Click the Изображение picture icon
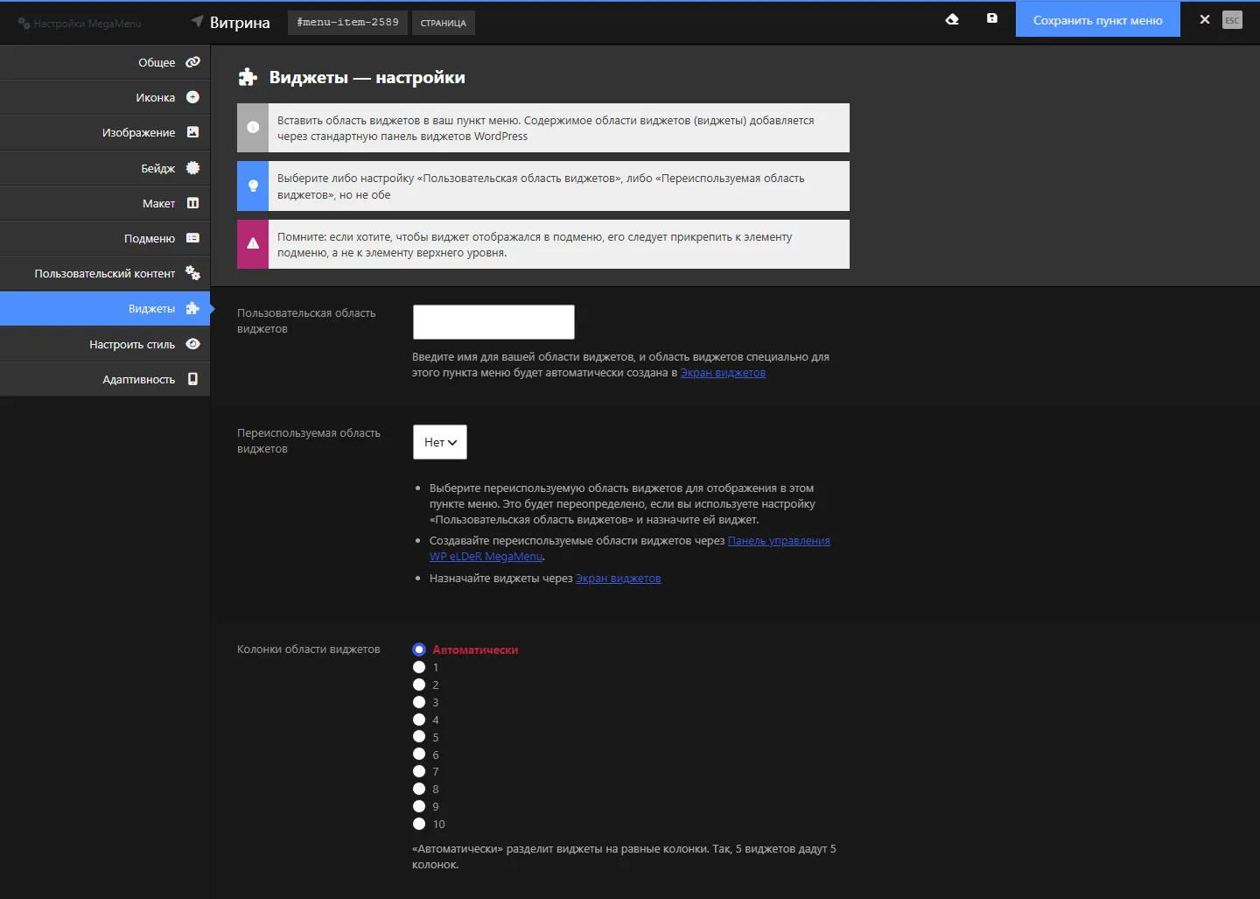The width and height of the screenshot is (1260, 899). tap(193, 132)
